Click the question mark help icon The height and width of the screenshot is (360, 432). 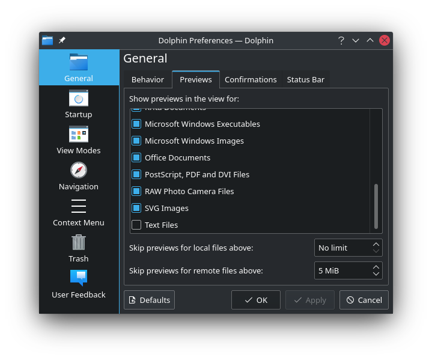tap(341, 40)
